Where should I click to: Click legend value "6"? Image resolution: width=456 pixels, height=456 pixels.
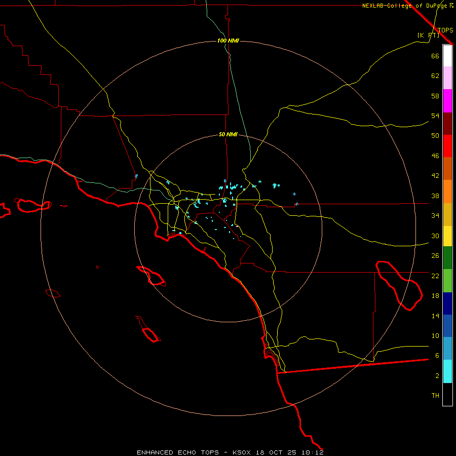pos(437,355)
